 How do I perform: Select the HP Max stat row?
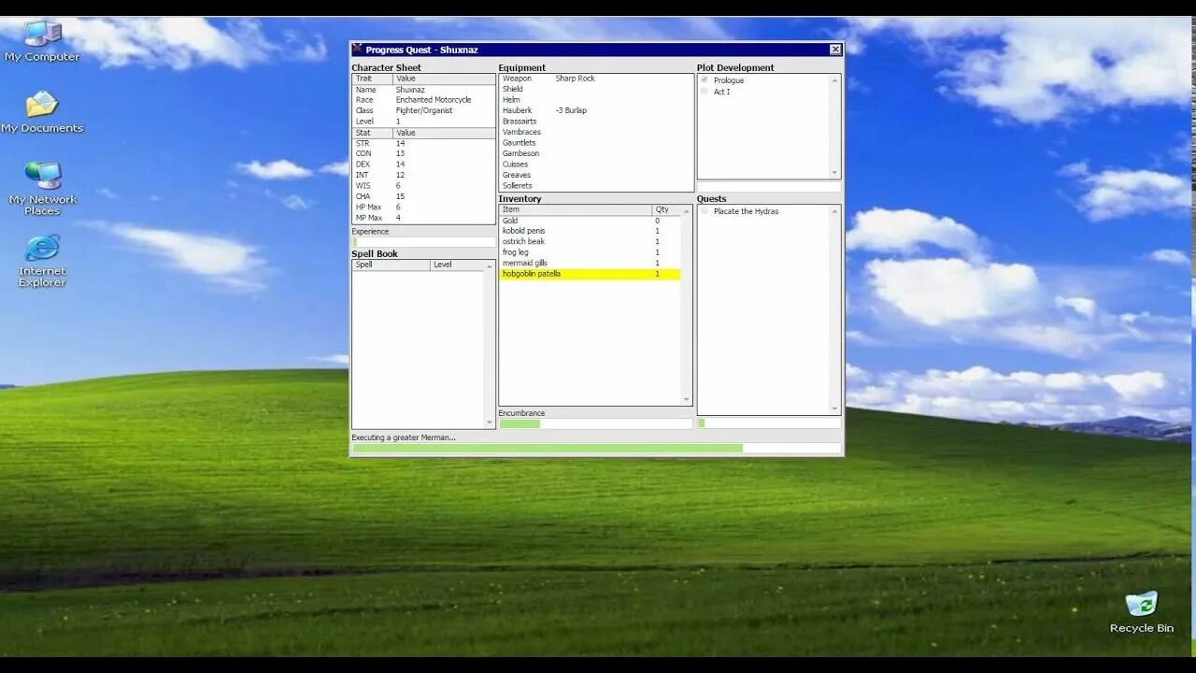point(423,208)
